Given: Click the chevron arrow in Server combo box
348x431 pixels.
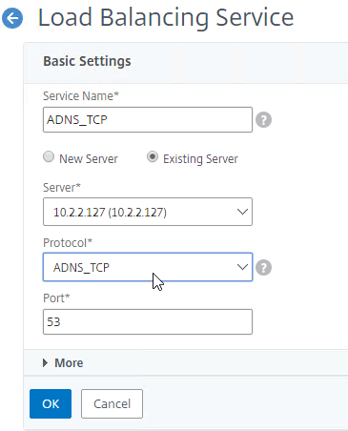Looking at the screenshot, I should pos(242,212).
